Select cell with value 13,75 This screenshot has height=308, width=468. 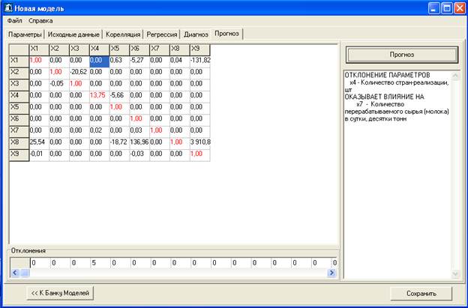point(100,97)
